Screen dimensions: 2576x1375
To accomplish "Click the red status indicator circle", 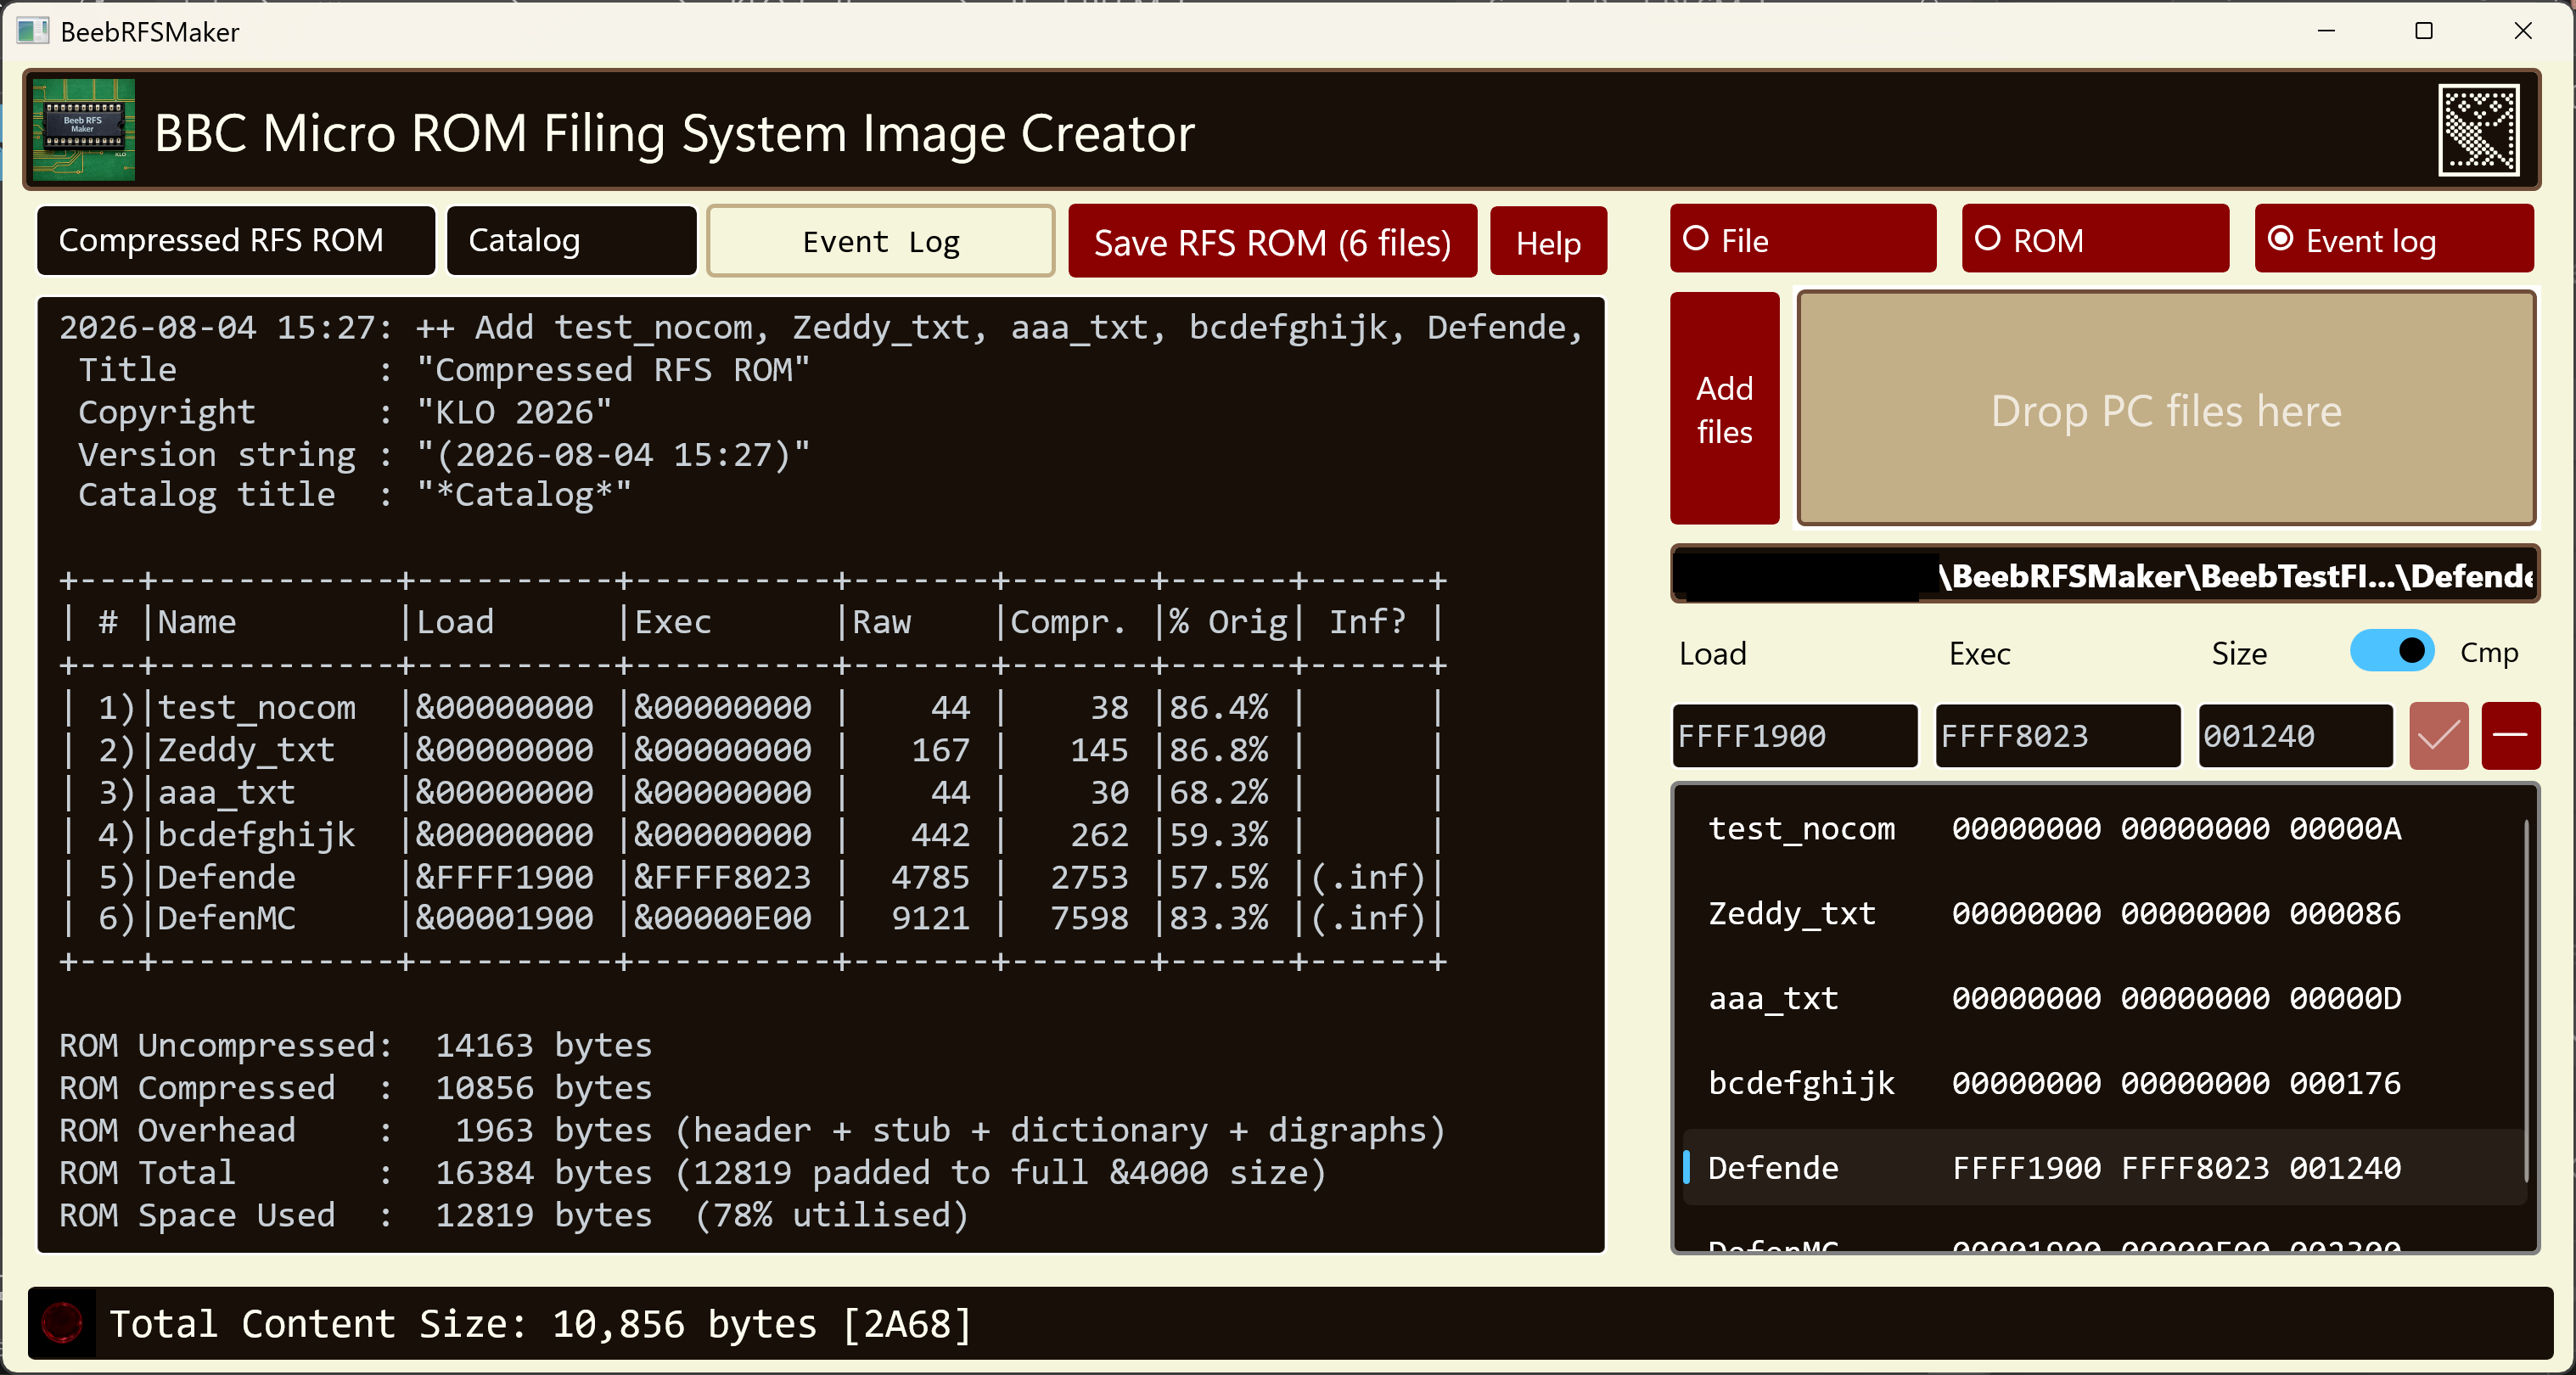I will [62, 1322].
